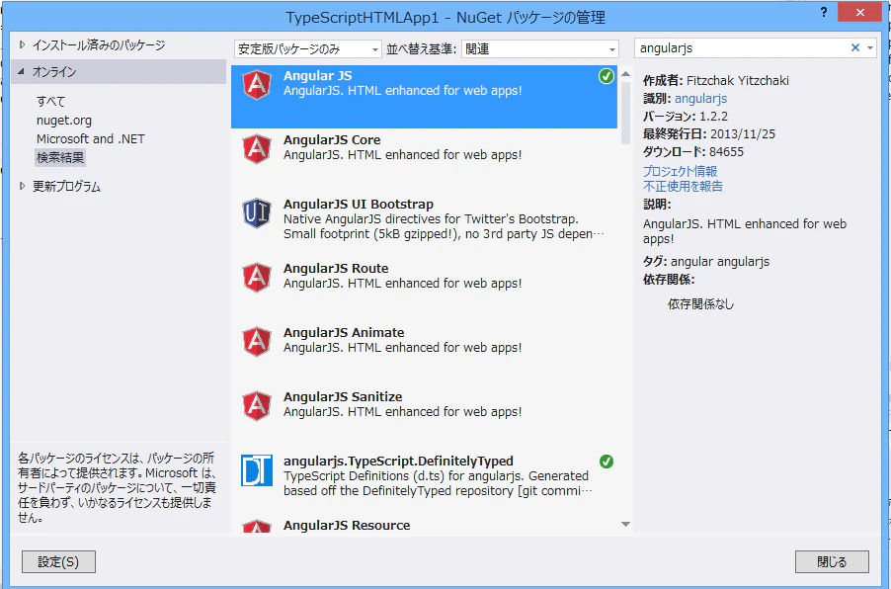
Task: Click installed checkmark on angularjs.TypeScript.DefinitelyTyped
Action: (607, 462)
